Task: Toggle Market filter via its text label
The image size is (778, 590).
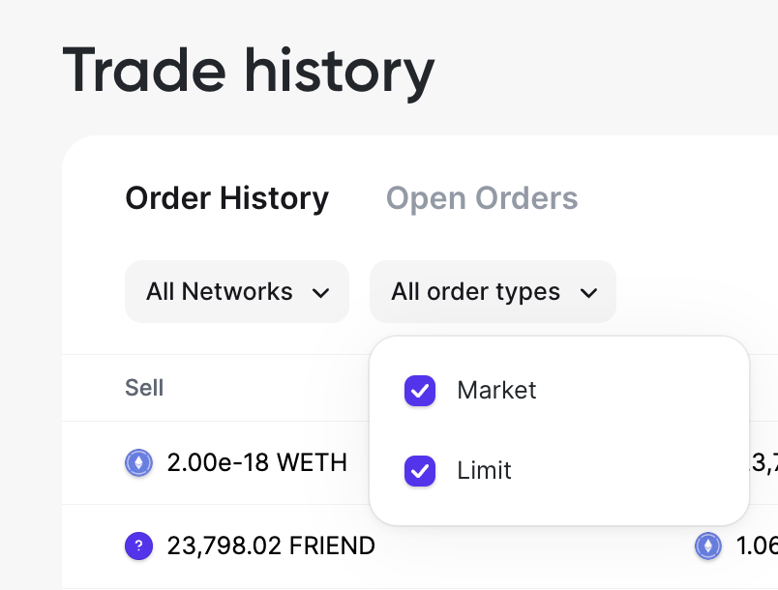Action: click(x=496, y=391)
